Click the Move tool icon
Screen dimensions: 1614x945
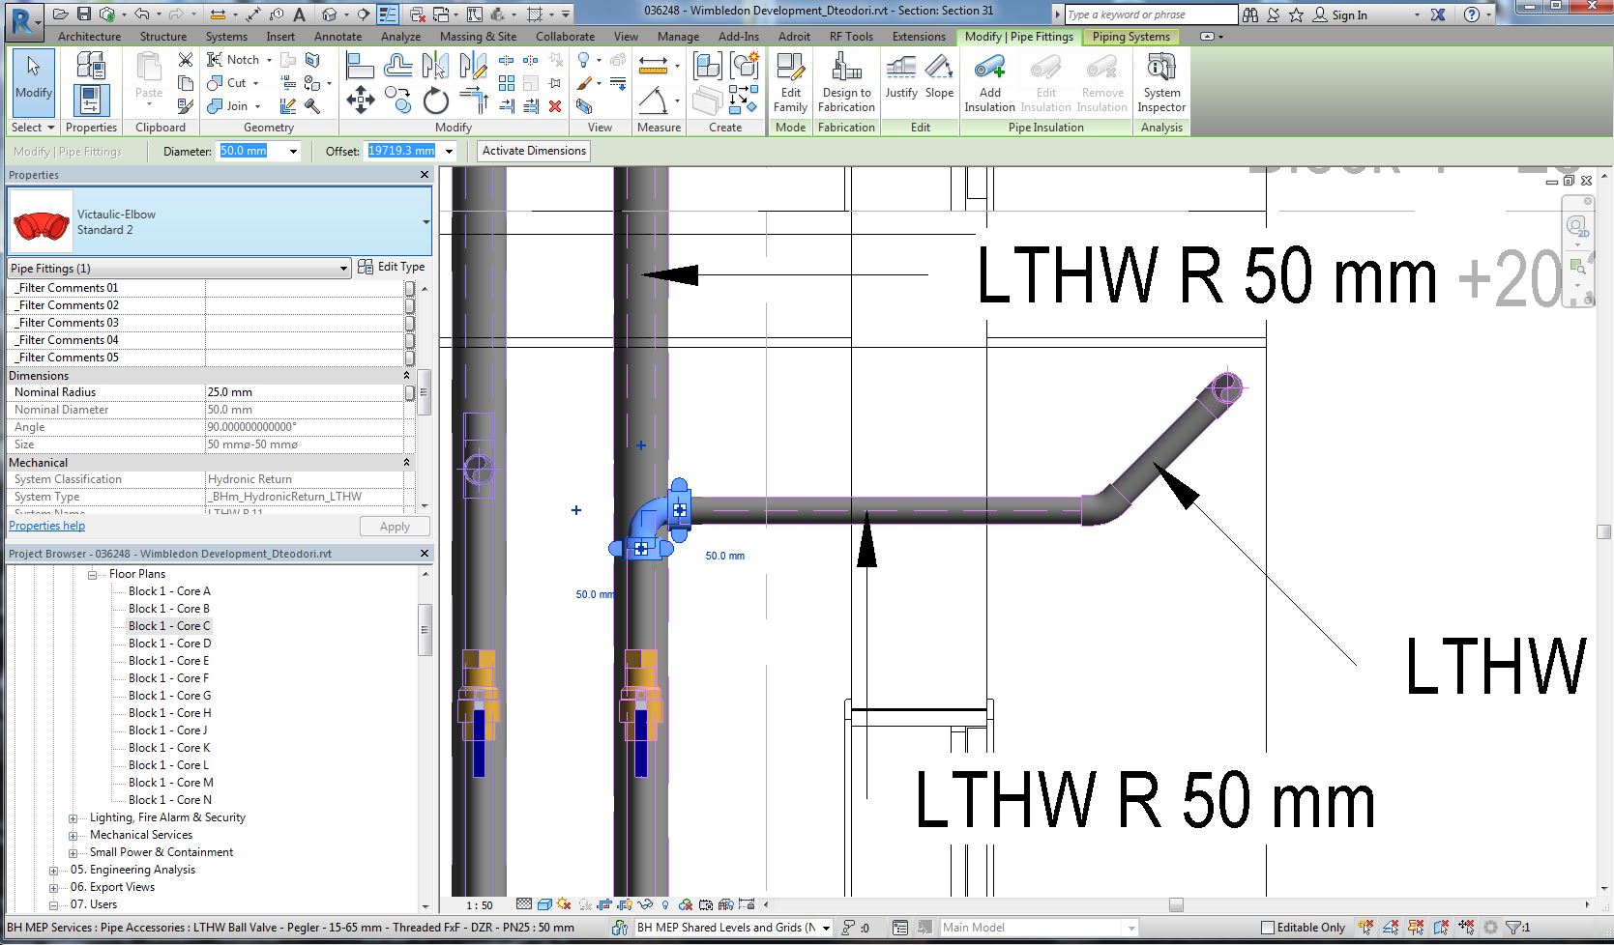coord(361,100)
